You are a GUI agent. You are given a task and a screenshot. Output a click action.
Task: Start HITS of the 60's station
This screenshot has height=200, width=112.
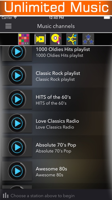(x=17, y=99)
